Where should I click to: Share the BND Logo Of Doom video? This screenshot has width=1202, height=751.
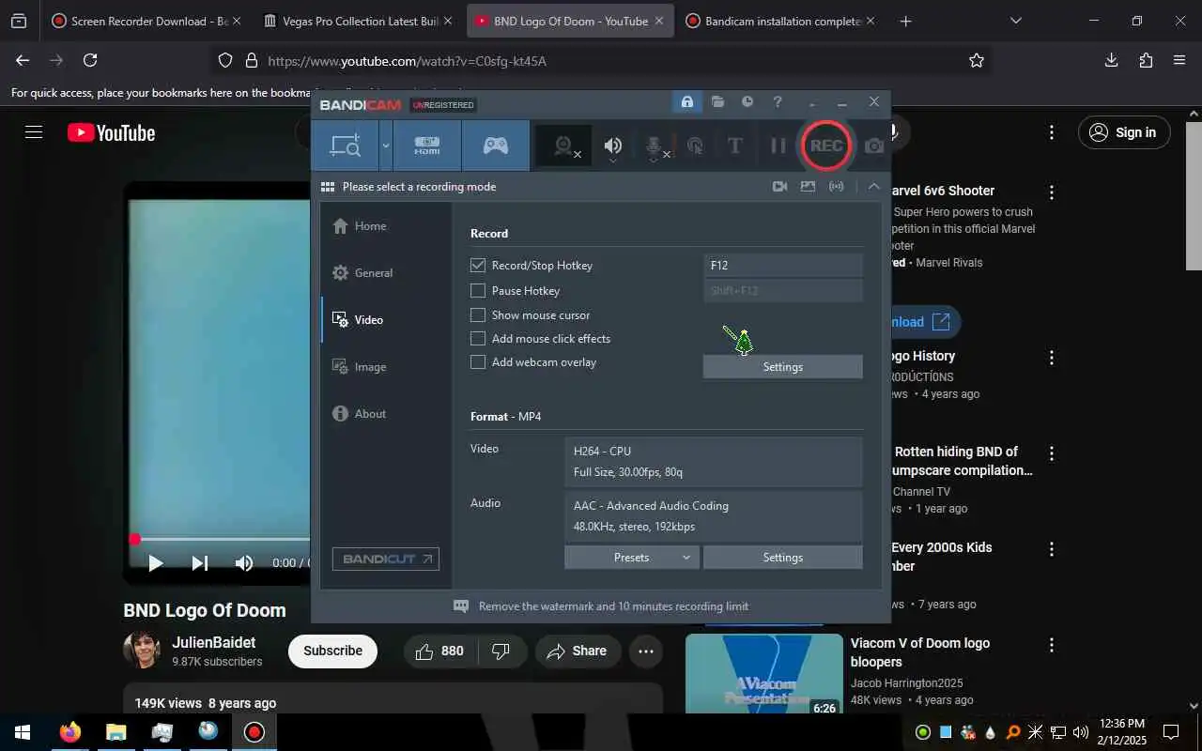(578, 651)
